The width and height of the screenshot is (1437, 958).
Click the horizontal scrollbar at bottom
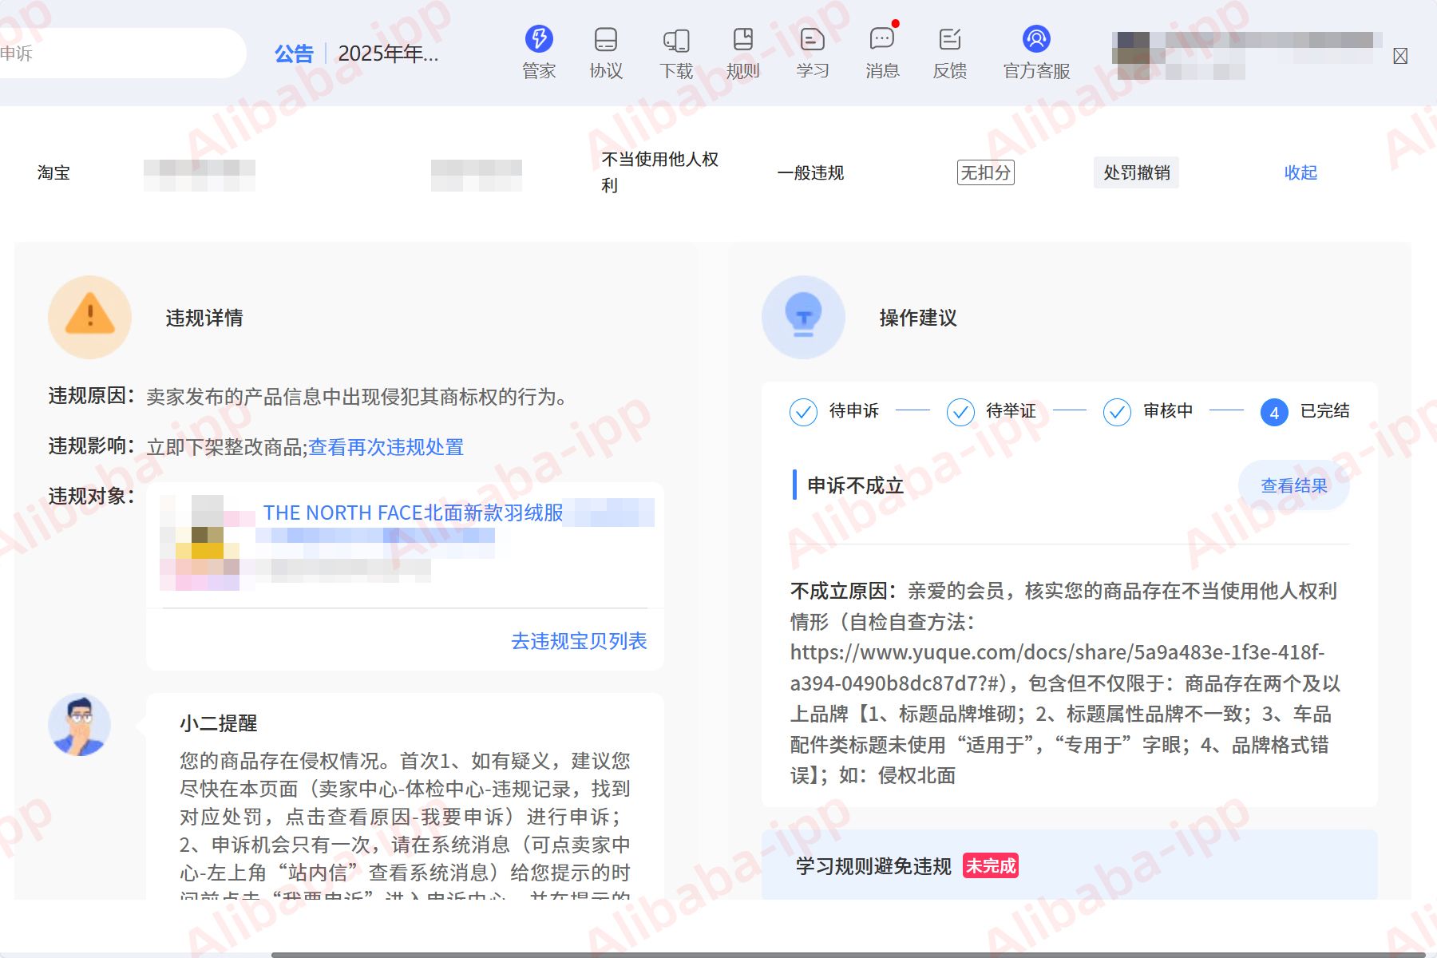(x=850, y=955)
